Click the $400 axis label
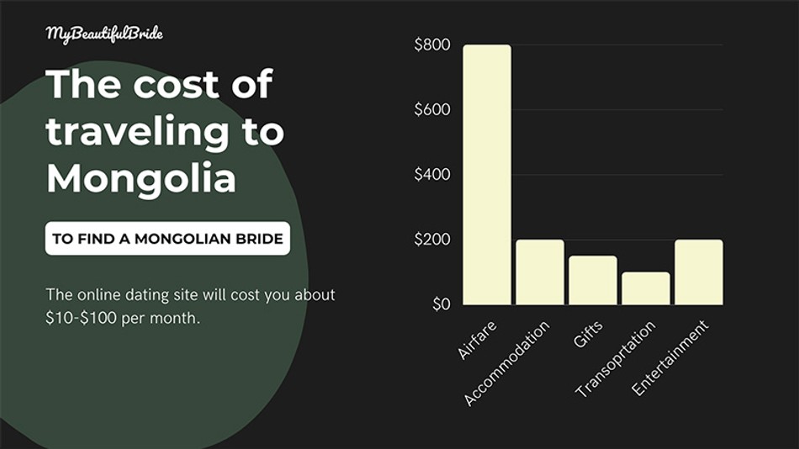Image resolution: width=799 pixels, height=449 pixels. (x=432, y=175)
